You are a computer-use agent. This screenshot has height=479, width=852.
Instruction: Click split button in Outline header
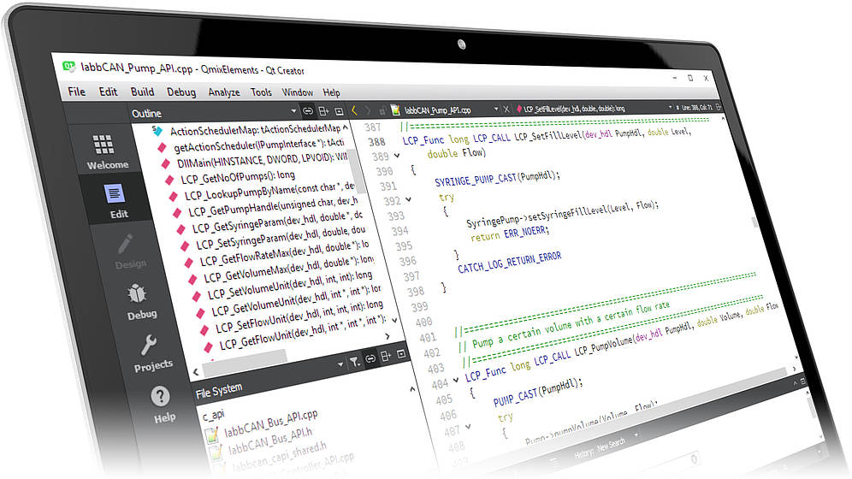click(x=323, y=111)
